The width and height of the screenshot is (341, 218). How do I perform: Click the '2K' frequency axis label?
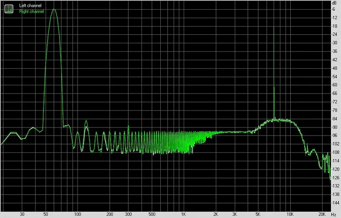[216, 215]
